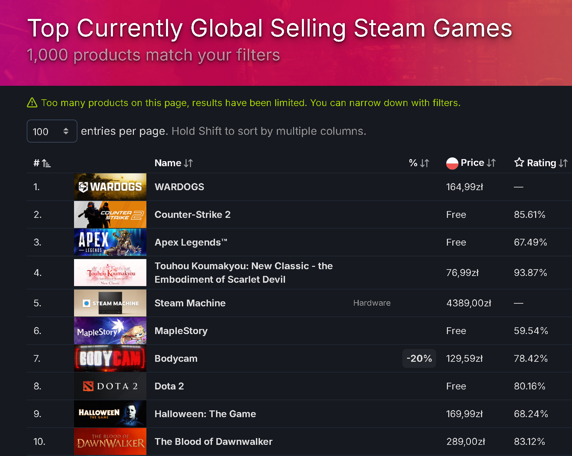Sort by discount percent column
Screen dimensions: 572x456
(x=419, y=163)
